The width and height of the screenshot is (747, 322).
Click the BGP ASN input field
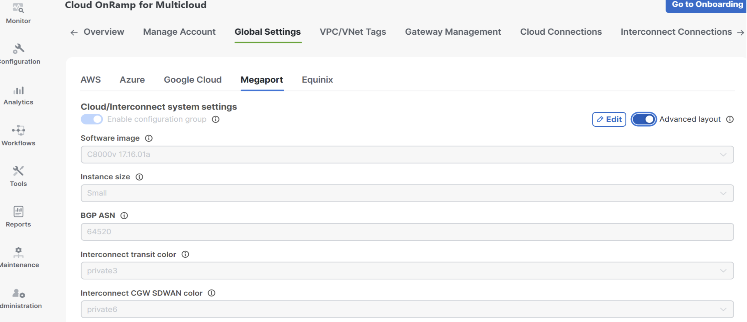click(x=407, y=232)
